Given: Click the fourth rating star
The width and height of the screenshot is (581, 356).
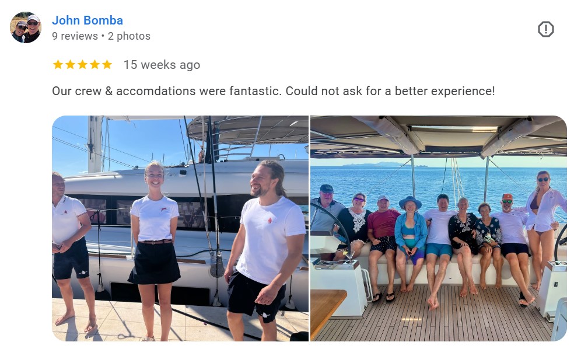Looking at the screenshot, I should (94, 65).
